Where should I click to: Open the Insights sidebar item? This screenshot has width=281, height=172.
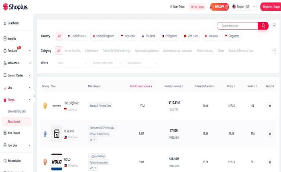(x=12, y=39)
